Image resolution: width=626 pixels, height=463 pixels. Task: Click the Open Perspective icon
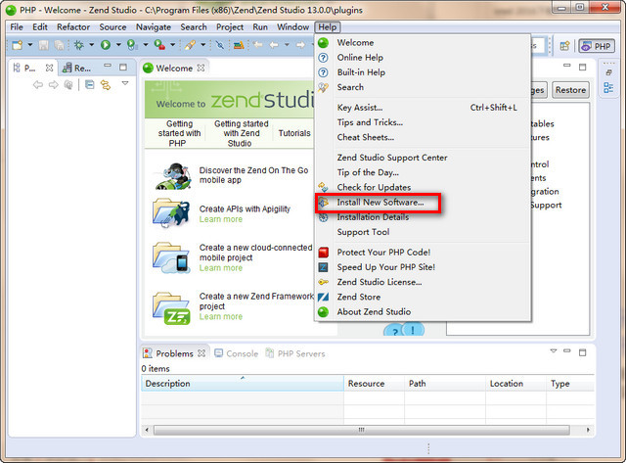tap(564, 46)
